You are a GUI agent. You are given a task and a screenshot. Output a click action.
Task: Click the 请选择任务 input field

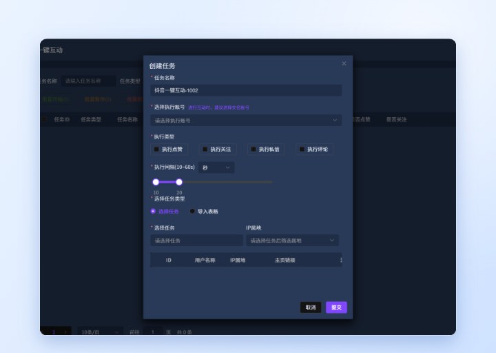click(197, 241)
